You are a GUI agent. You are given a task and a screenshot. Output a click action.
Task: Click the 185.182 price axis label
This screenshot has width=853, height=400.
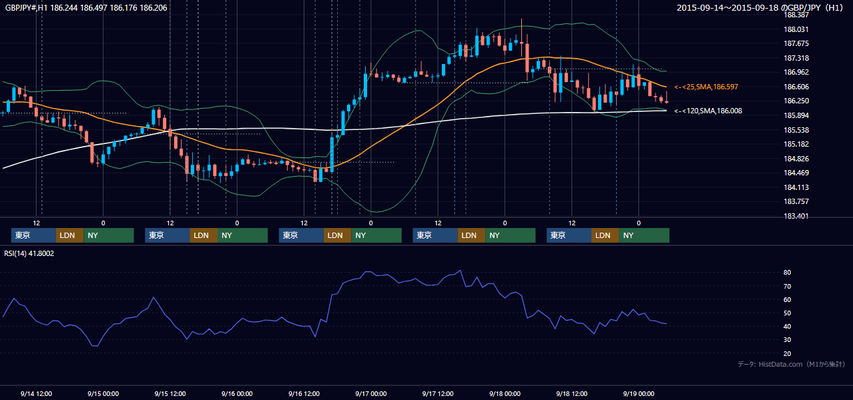[797, 144]
